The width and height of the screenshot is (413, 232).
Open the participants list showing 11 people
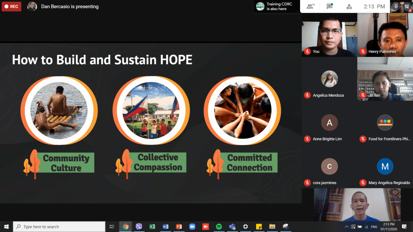310,6
